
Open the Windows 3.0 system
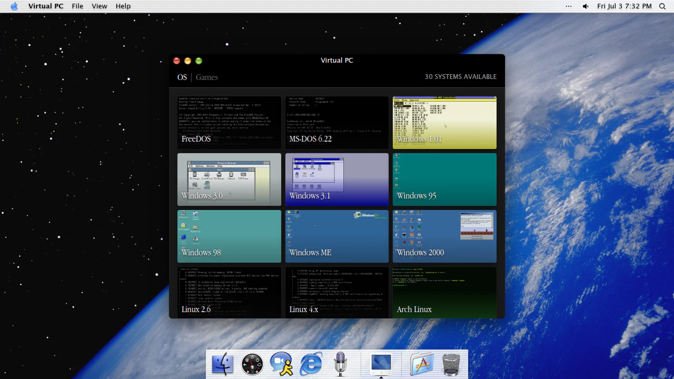point(229,179)
